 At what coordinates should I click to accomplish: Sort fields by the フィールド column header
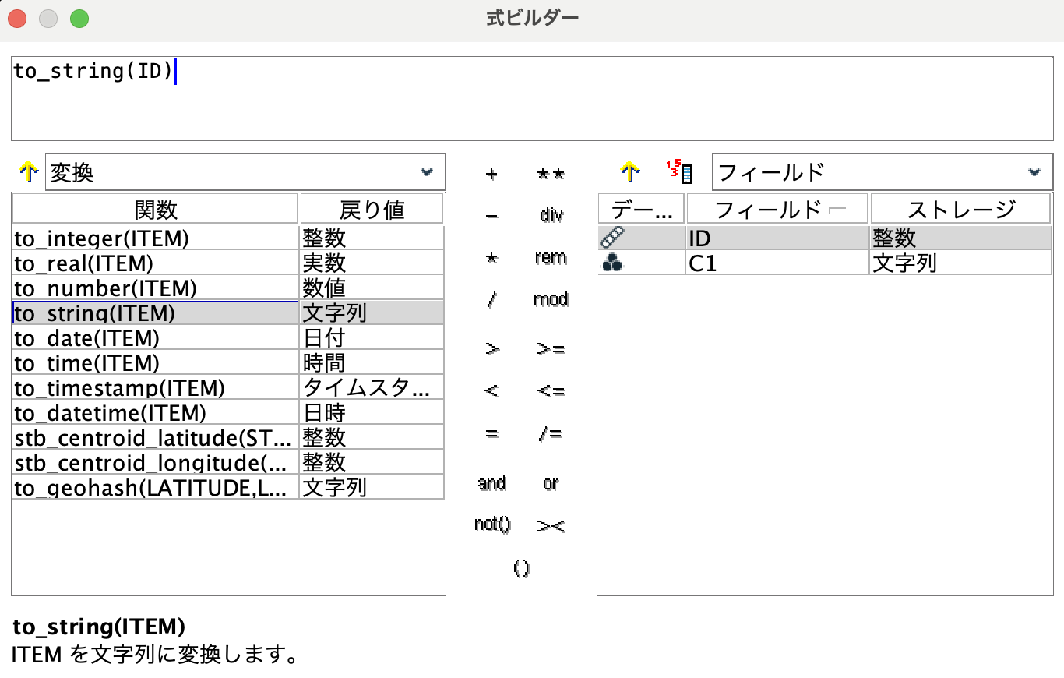click(777, 208)
